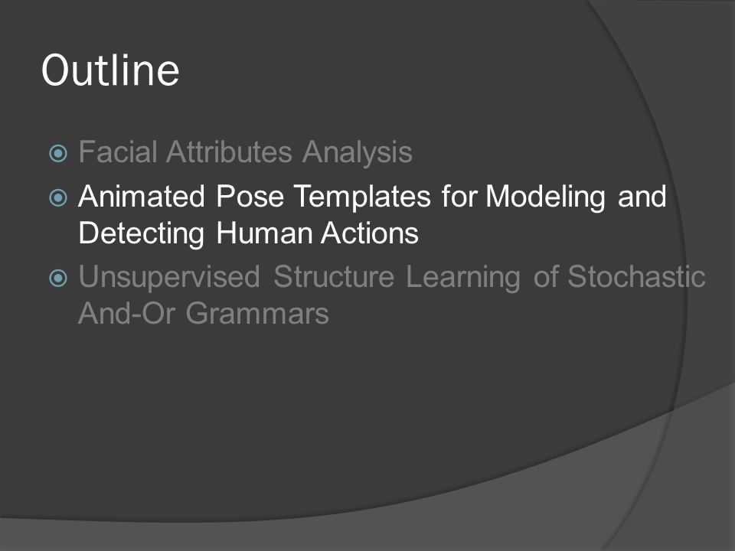Click the word Grammars
The height and width of the screenshot is (551, 735).
tap(257, 314)
